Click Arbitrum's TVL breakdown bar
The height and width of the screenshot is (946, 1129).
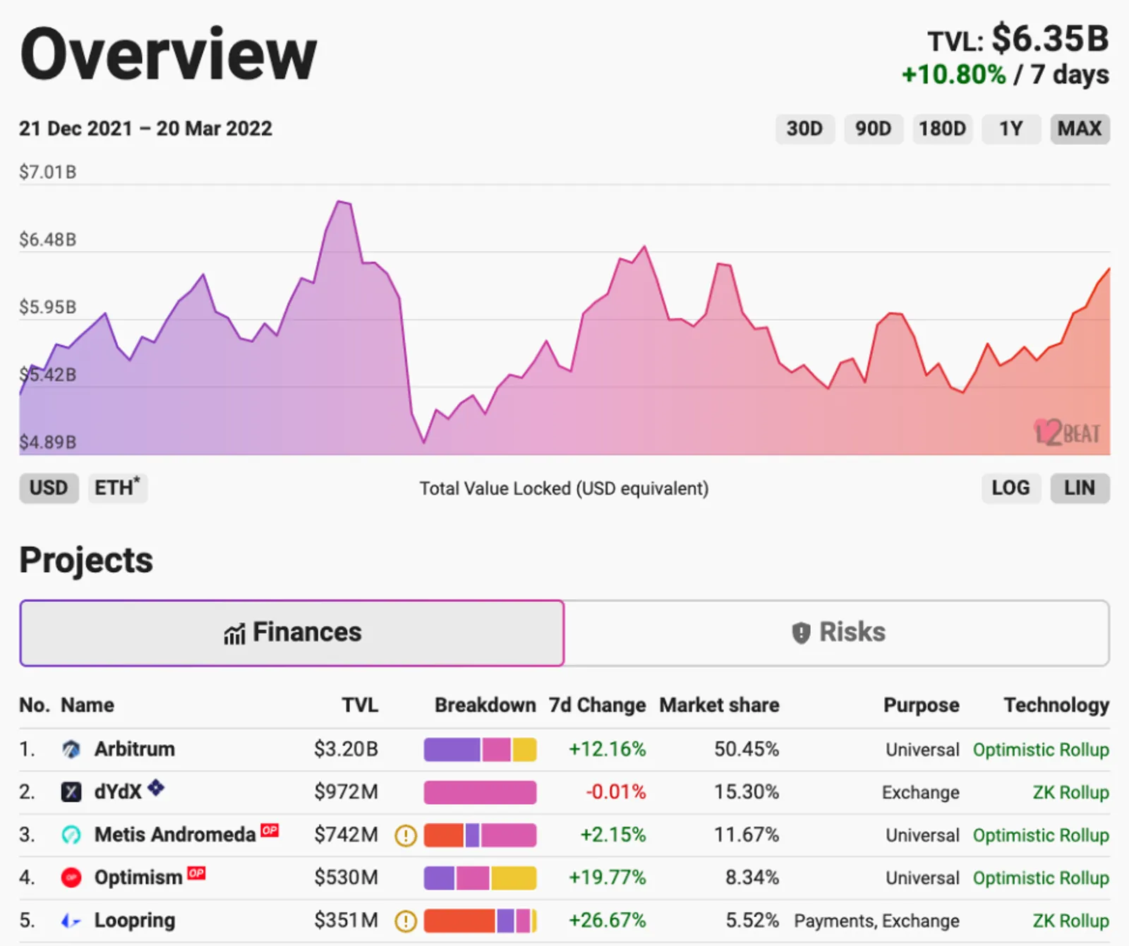click(480, 750)
